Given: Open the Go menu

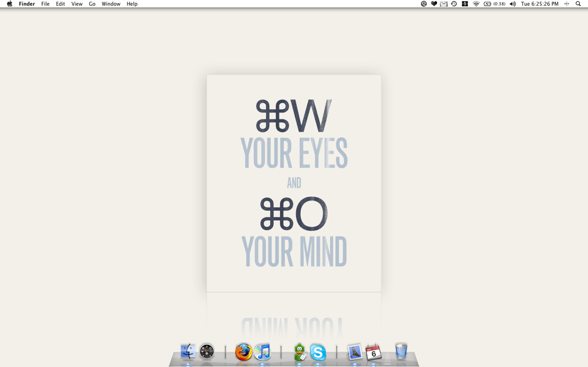Looking at the screenshot, I should (x=92, y=4).
